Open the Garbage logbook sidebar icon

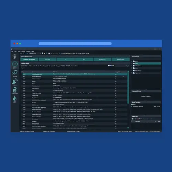15,90
